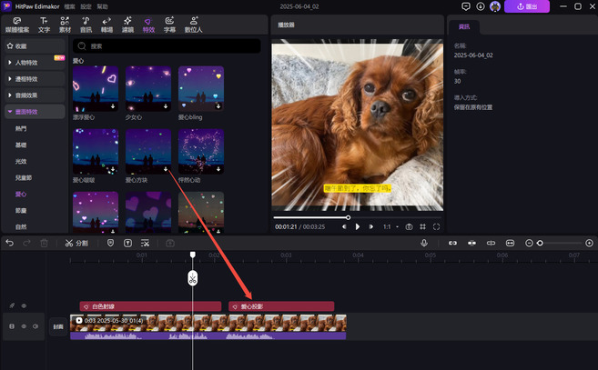
Task: Open the 字幕 subtitles tab
Action: [169, 25]
